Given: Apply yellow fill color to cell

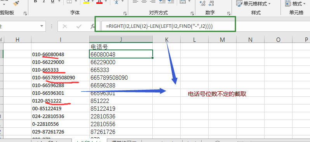Looking at the screenshot, I should (x=86, y=2).
